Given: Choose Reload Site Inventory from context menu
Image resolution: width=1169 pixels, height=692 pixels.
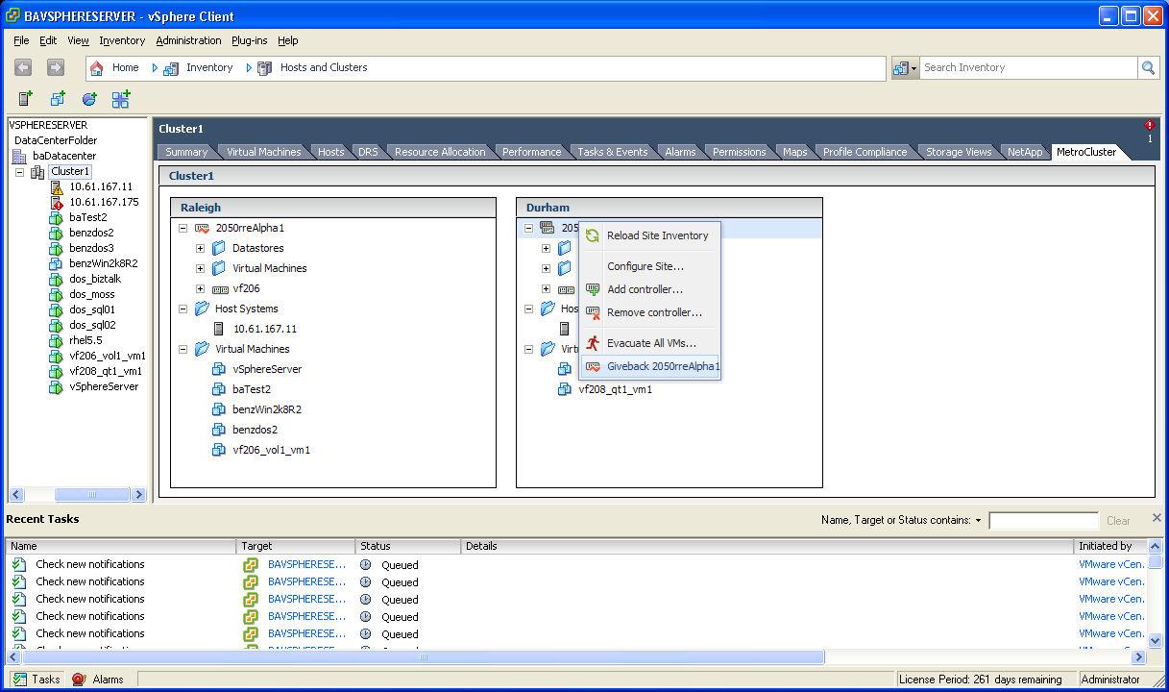Looking at the screenshot, I should pyautogui.click(x=657, y=235).
